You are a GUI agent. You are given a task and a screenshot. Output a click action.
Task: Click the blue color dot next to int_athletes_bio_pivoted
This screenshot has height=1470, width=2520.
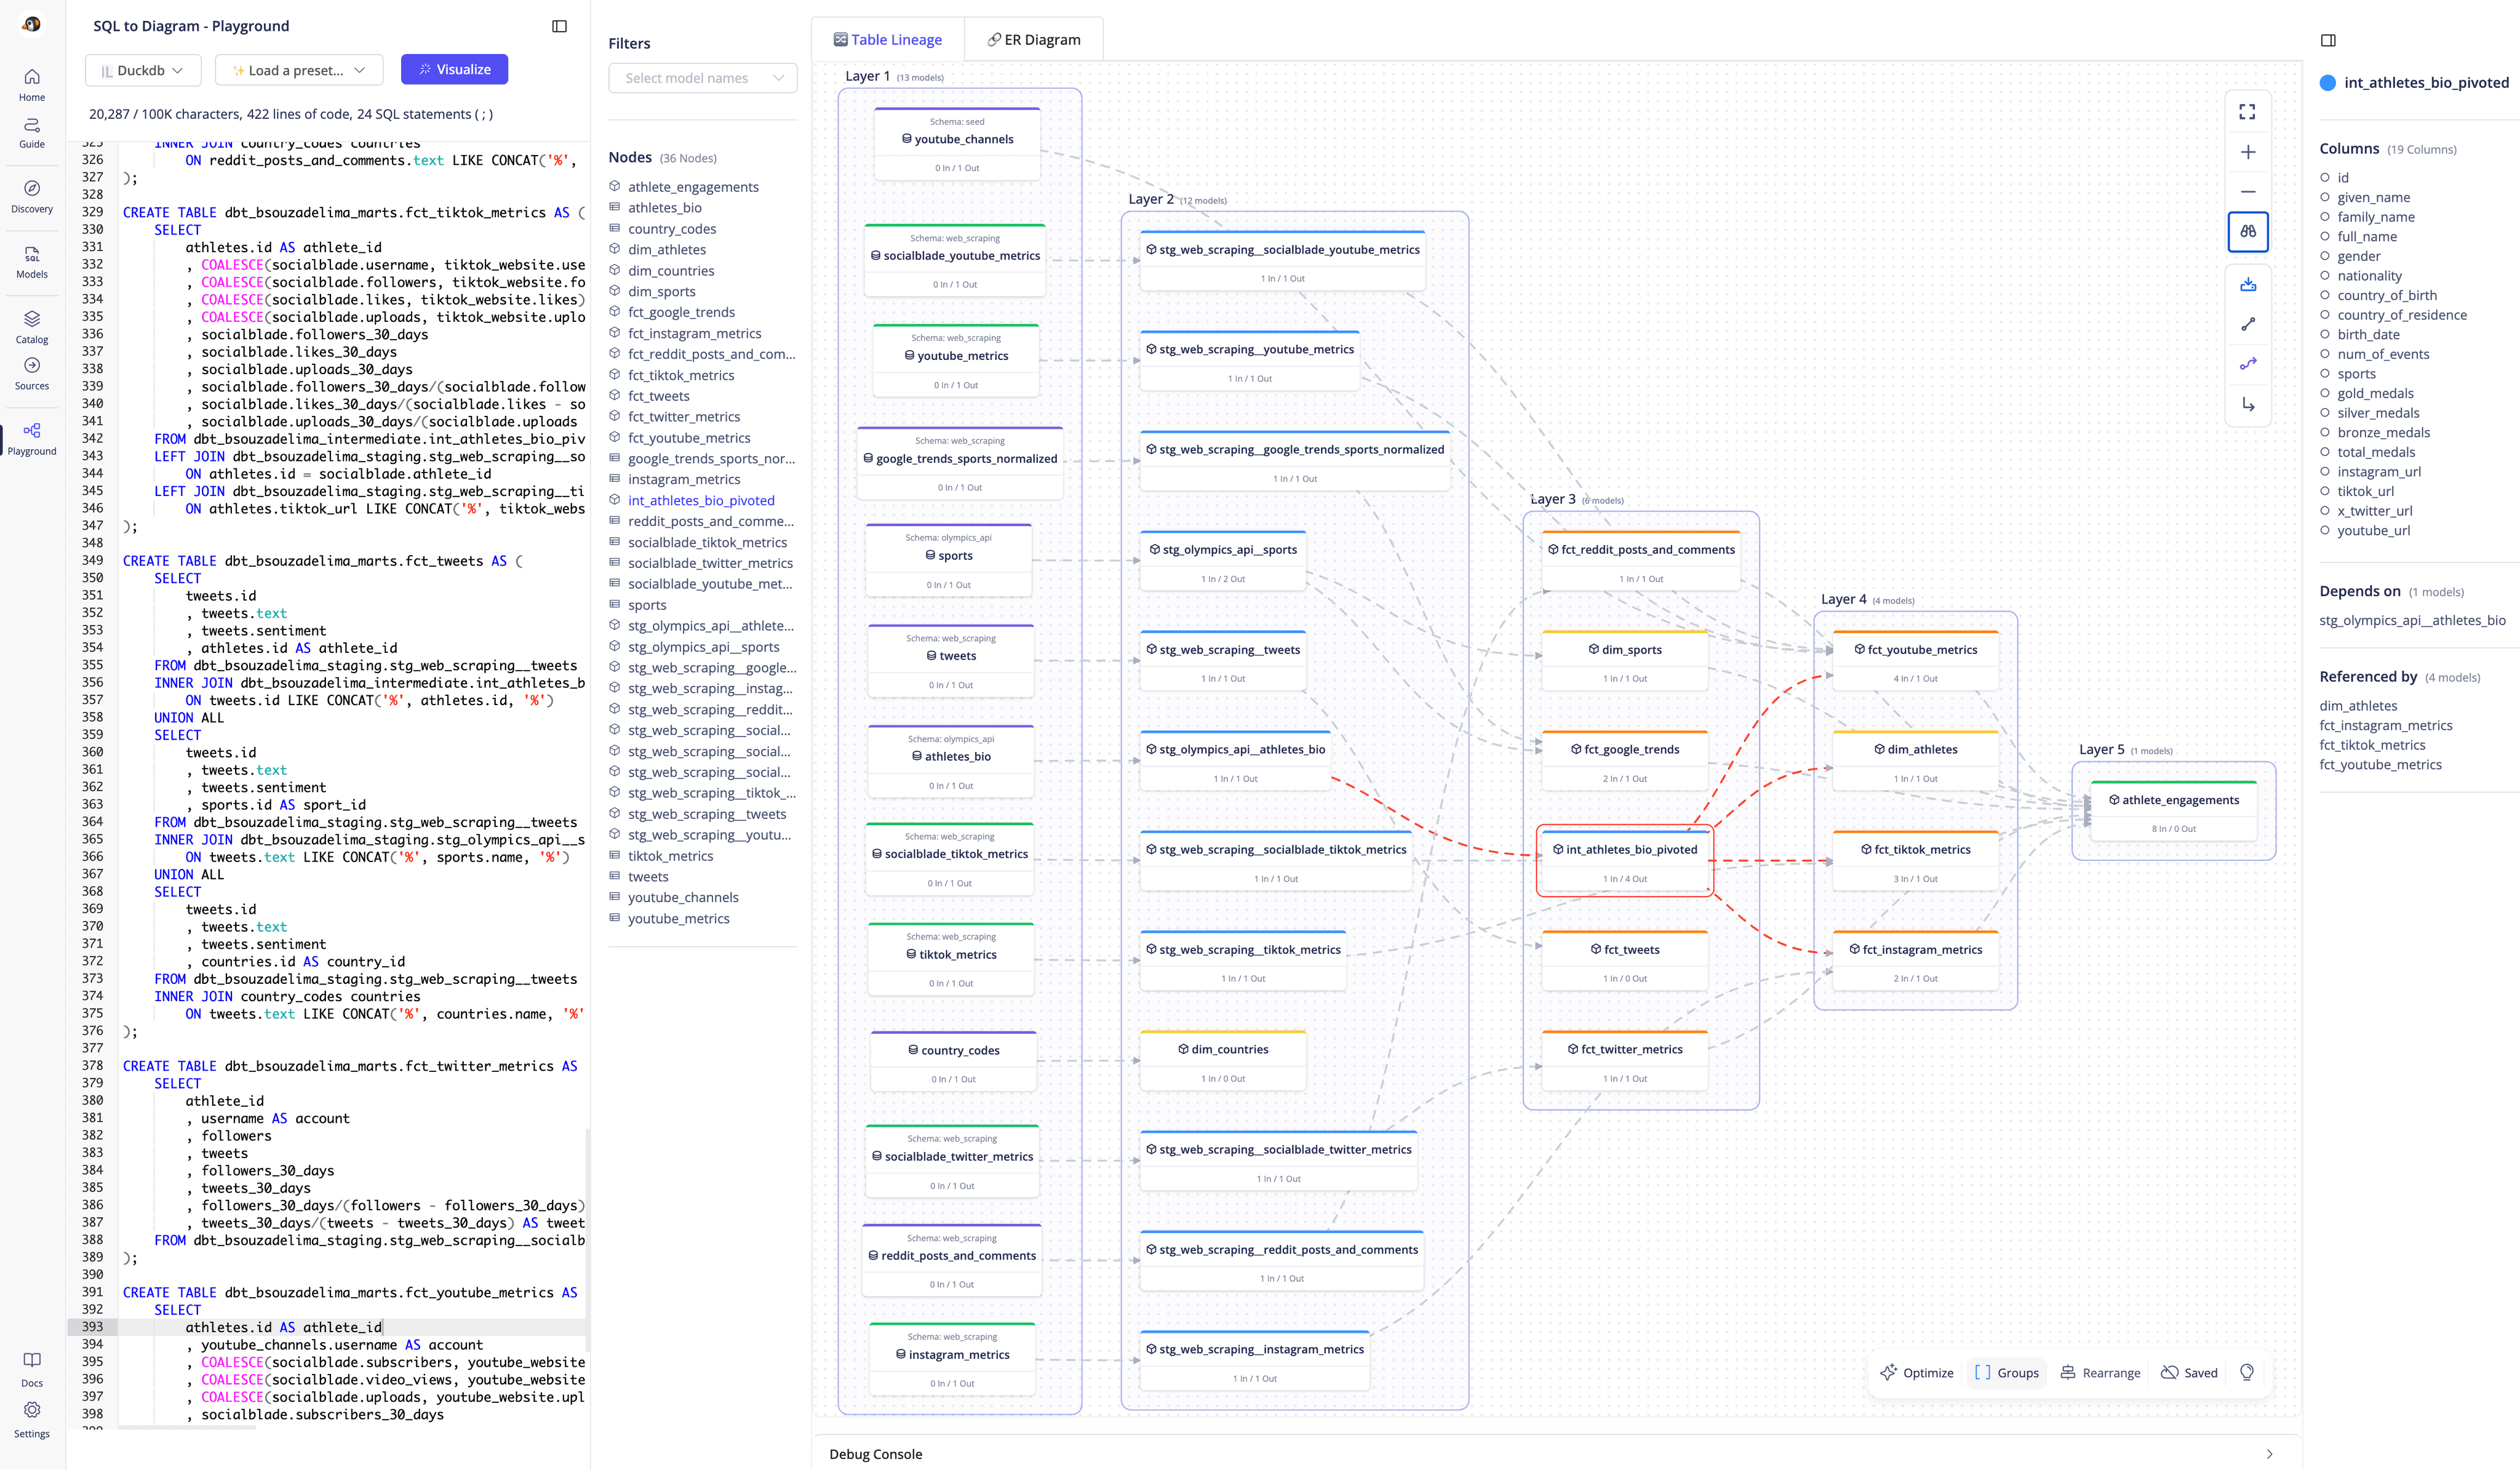(2327, 84)
